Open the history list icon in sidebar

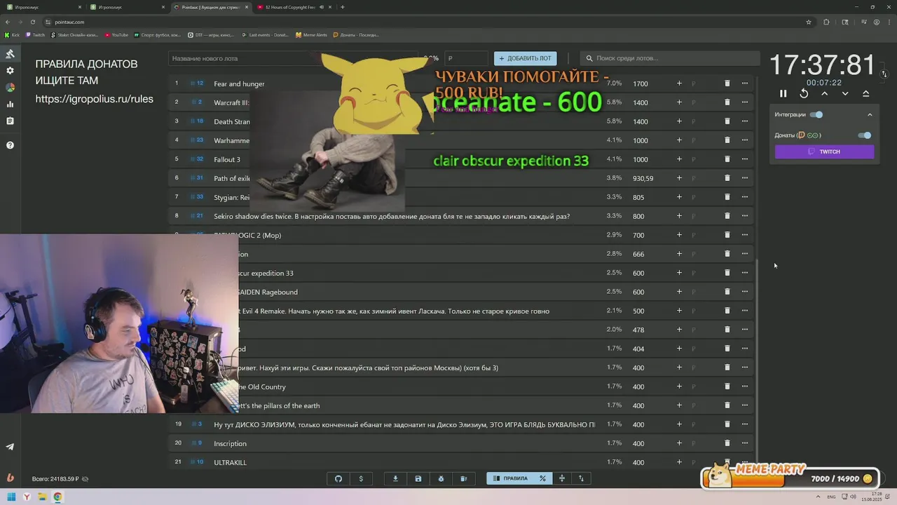point(10,121)
